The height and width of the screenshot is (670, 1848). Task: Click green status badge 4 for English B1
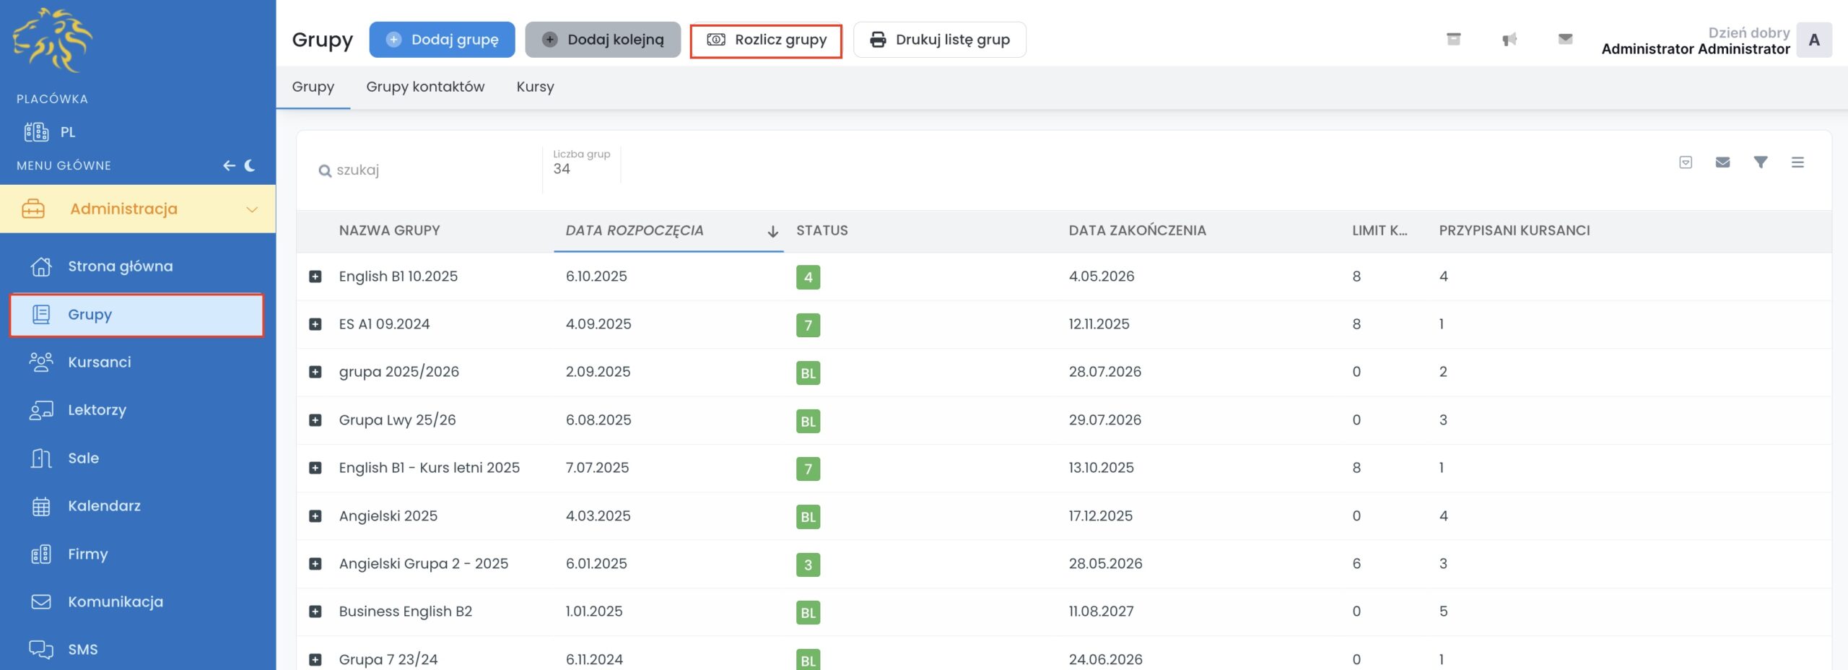tap(808, 277)
